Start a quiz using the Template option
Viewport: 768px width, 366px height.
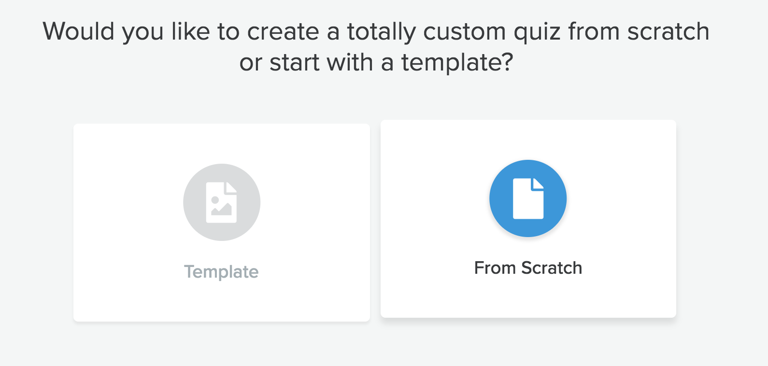pyautogui.click(x=222, y=223)
